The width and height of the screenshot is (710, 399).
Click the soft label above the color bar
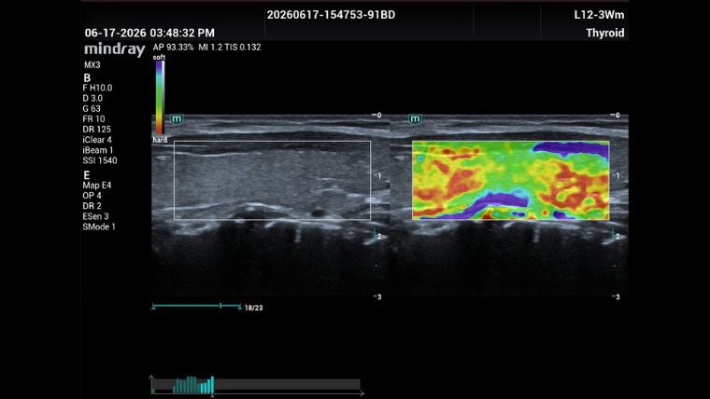coord(159,58)
